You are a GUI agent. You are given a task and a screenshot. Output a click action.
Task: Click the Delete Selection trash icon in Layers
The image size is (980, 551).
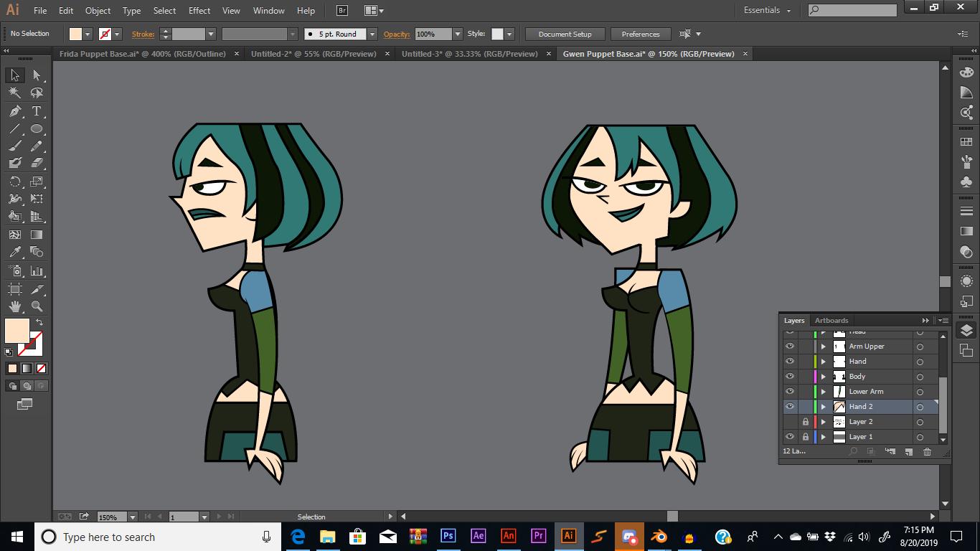click(x=927, y=451)
